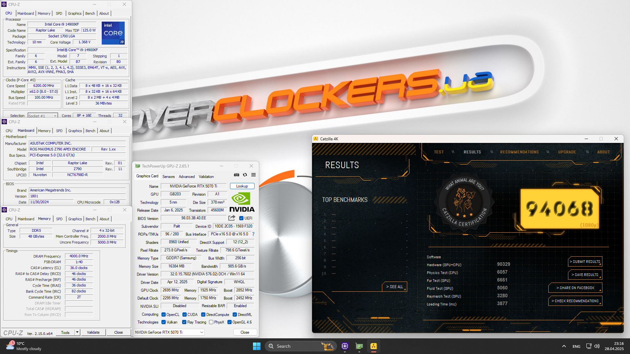The width and height of the screenshot is (630, 354).
Task: Click the taskbar Search box
Action: [301, 346]
